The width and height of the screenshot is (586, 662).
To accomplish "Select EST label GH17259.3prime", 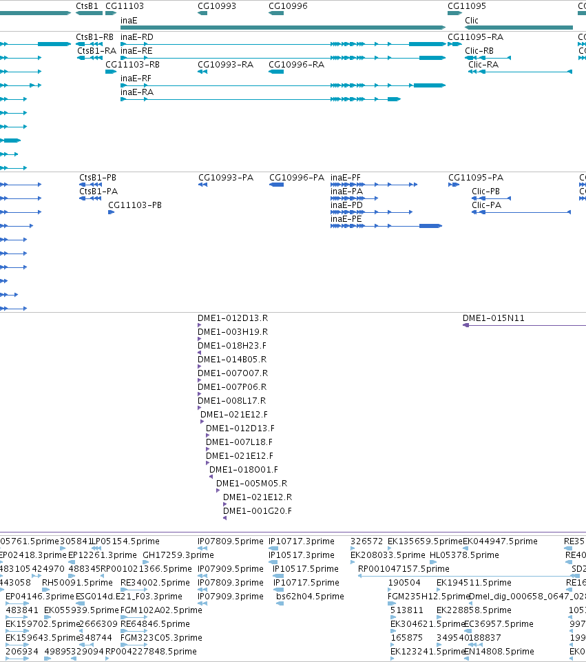I will pyautogui.click(x=178, y=555).
